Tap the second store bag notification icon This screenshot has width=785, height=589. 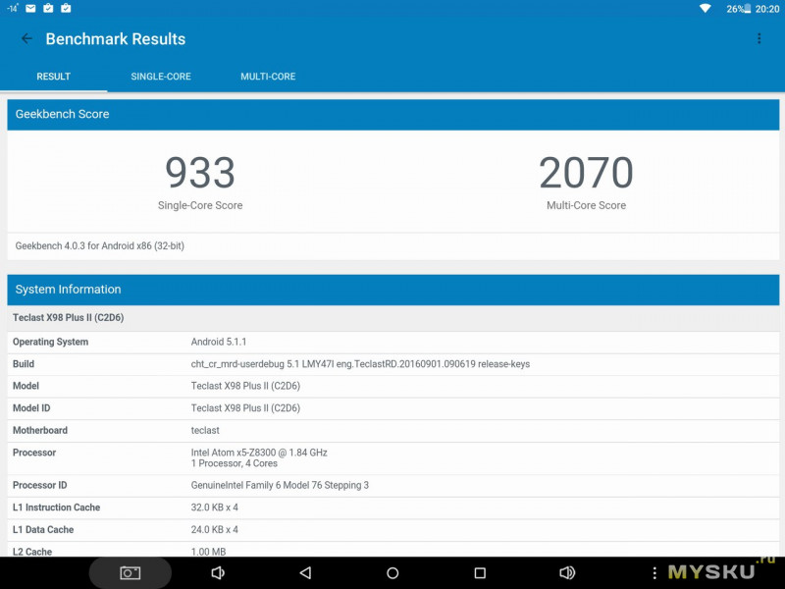[x=66, y=8]
